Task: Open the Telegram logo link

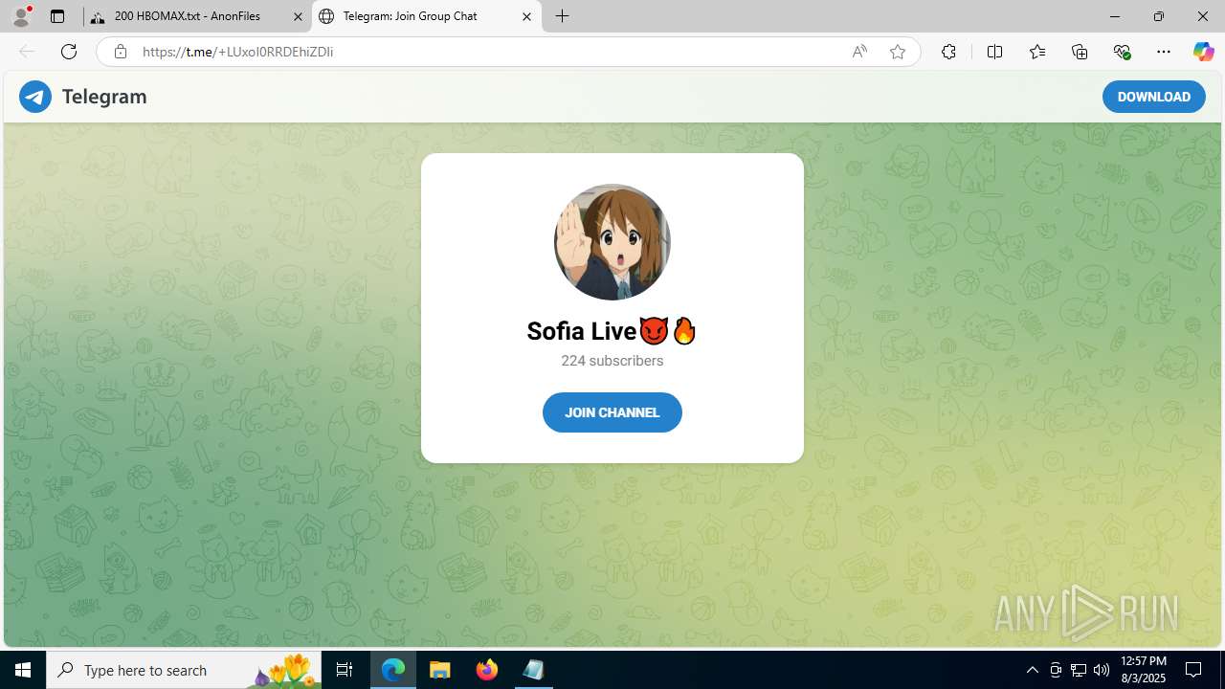Action: tap(83, 97)
